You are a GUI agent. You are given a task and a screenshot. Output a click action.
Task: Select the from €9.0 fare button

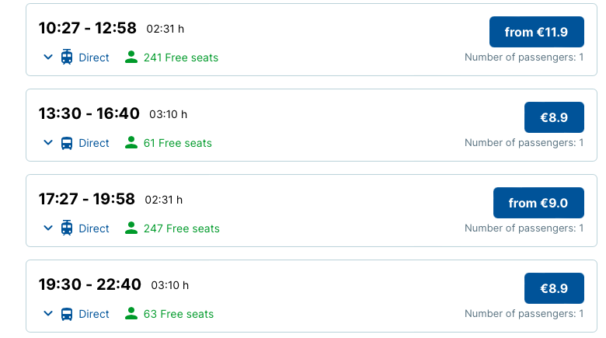pos(538,203)
